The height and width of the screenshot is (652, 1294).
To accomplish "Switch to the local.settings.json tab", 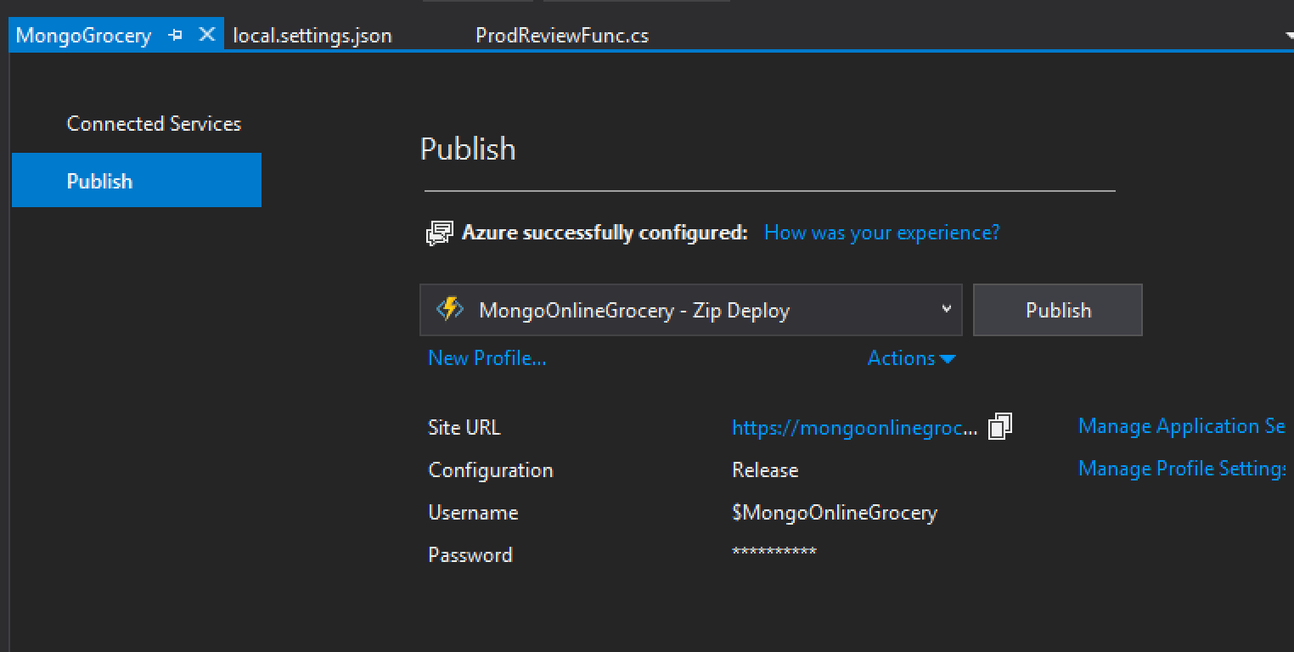I will (x=312, y=36).
